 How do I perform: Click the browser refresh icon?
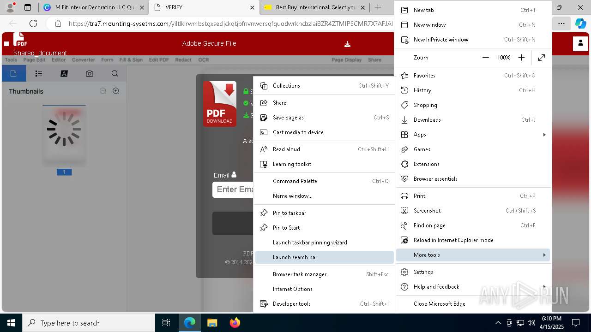tap(33, 24)
